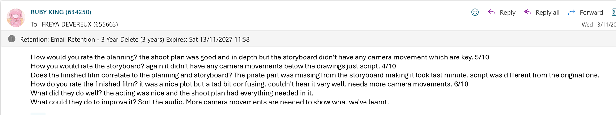The image size is (616, 115).
Task: Click the 'What did they do well?' line
Action: coord(172,93)
